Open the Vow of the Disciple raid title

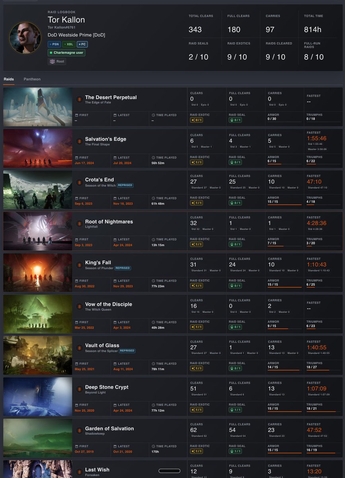pos(109,304)
